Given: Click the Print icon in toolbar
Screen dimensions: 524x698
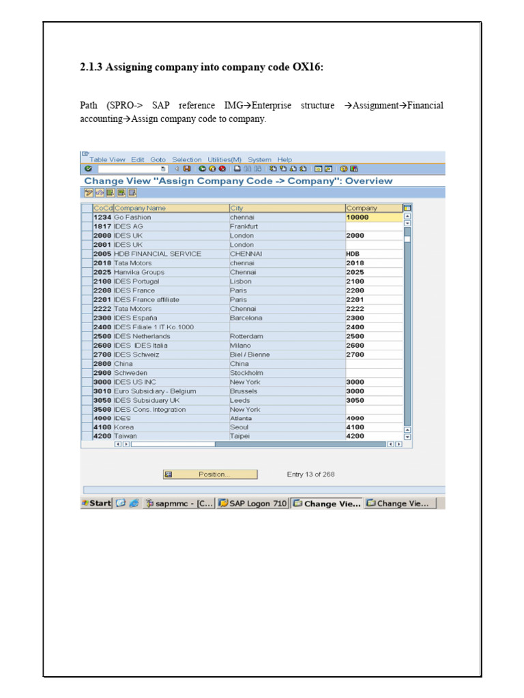Looking at the screenshot, I should tap(237, 169).
